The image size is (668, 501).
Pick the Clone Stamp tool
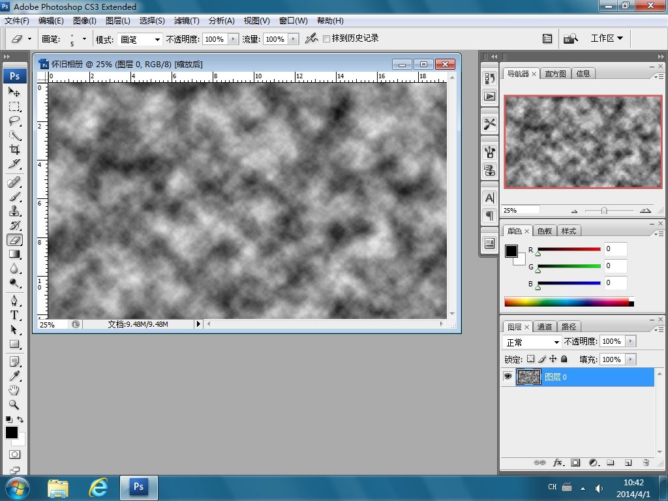pos(14,211)
